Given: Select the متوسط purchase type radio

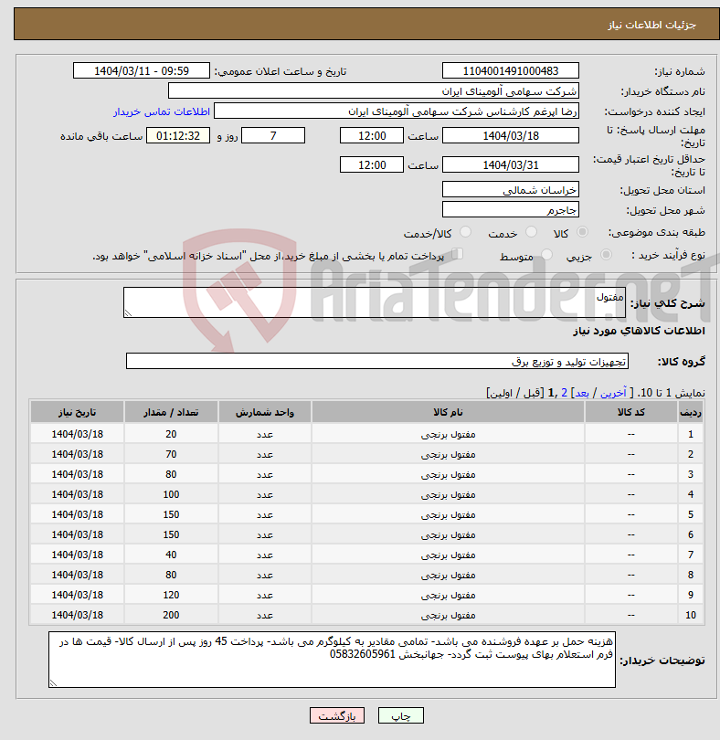Looking at the screenshot, I should tap(546, 255).
